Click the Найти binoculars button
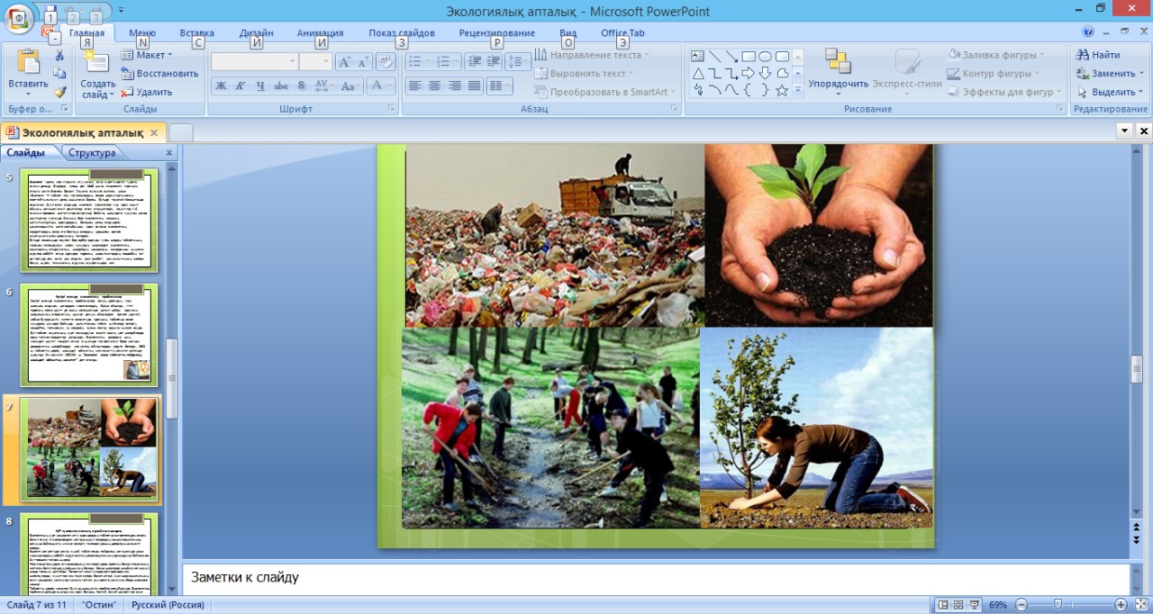Viewport: 1153px width, 614px height. click(1098, 55)
